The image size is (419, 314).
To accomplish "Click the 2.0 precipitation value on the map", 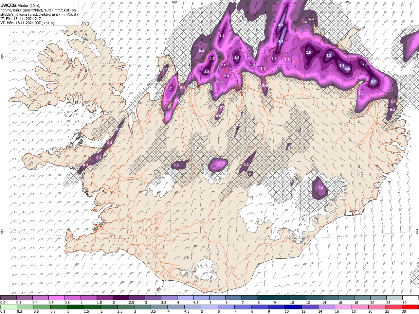I will (223, 65).
